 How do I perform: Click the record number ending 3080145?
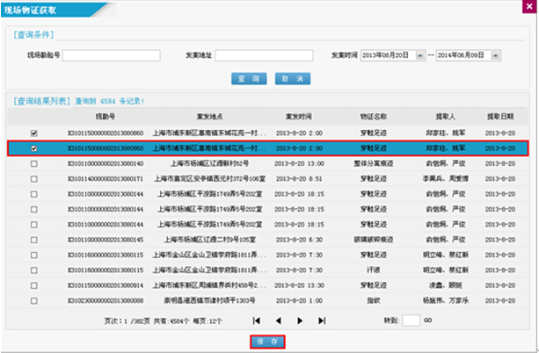(106, 240)
